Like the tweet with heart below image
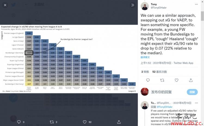Image resolution: width=204 pixels, height=126 pixels. click(85, 122)
